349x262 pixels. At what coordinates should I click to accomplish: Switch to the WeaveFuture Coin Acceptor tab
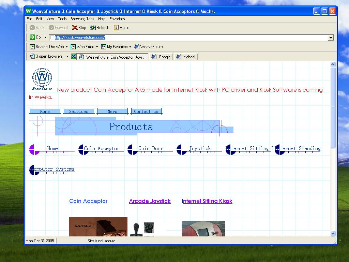click(x=113, y=57)
